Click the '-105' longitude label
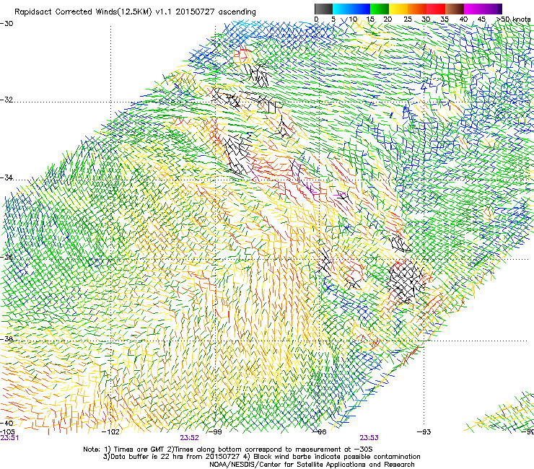Screen dimensions: 534x469 [x=8, y=432]
